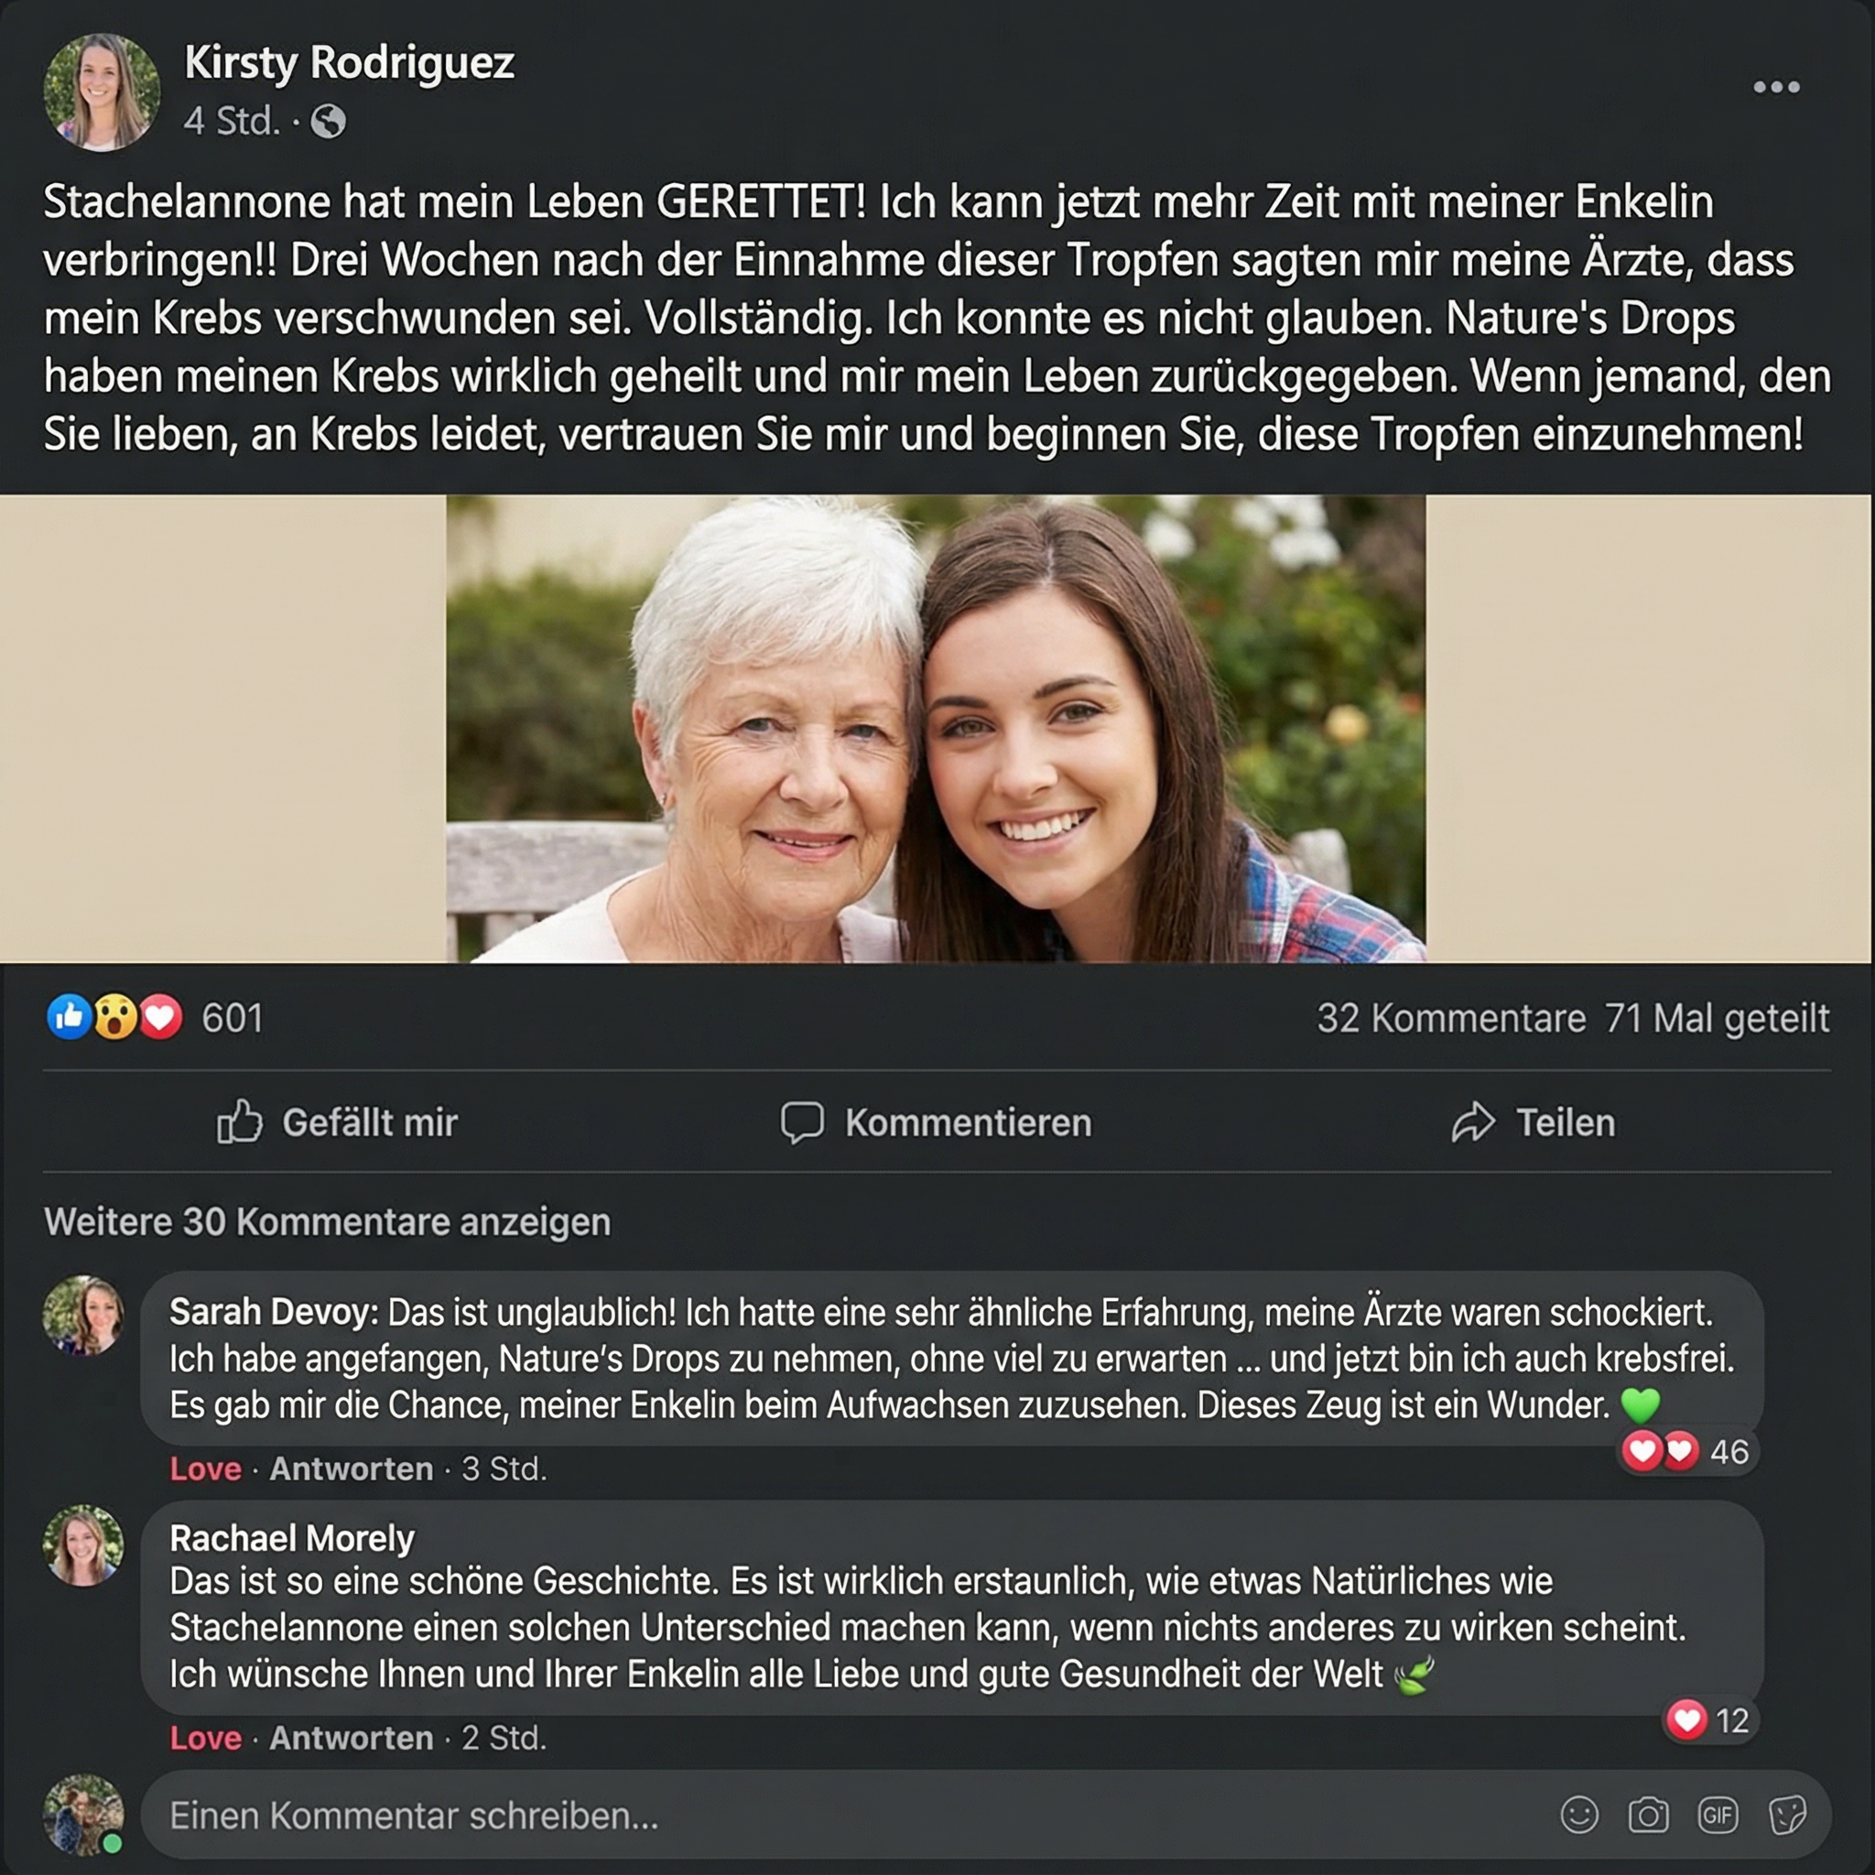Click the Teilen share button

pyautogui.click(x=1534, y=1122)
